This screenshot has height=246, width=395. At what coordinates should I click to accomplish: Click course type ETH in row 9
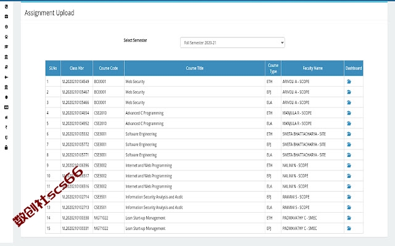269,165
